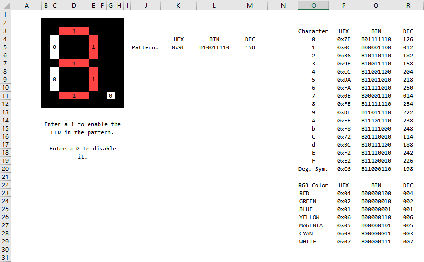Image resolution: width=424 pixels, height=262 pixels.
Task: Click the Pattern HEX value 0x9E cell
Action: point(178,47)
